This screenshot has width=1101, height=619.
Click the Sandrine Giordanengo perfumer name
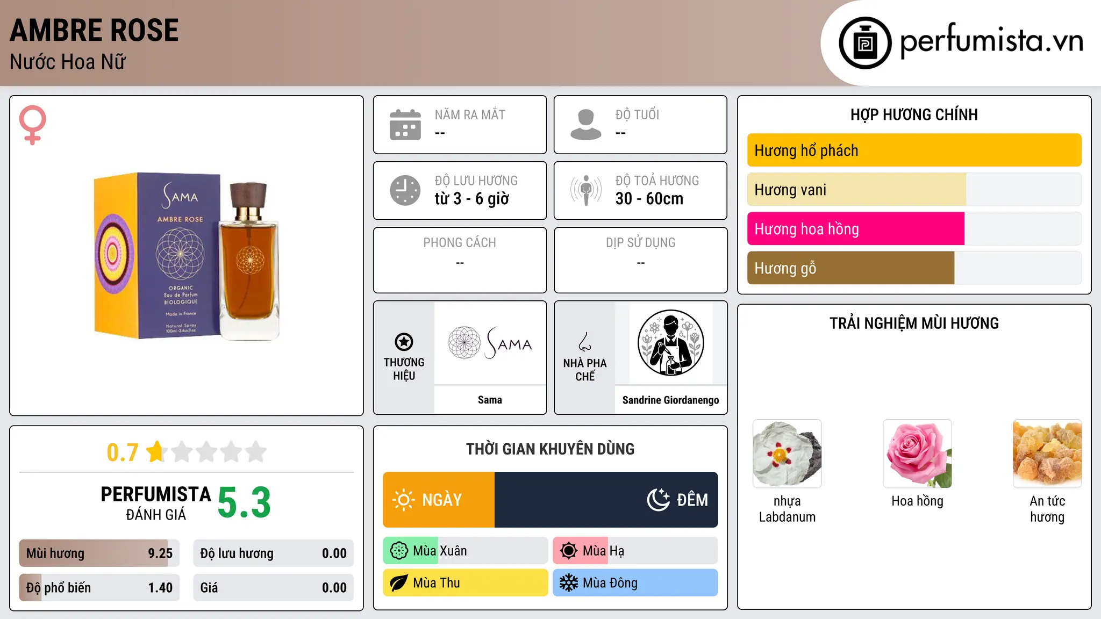point(670,400)
